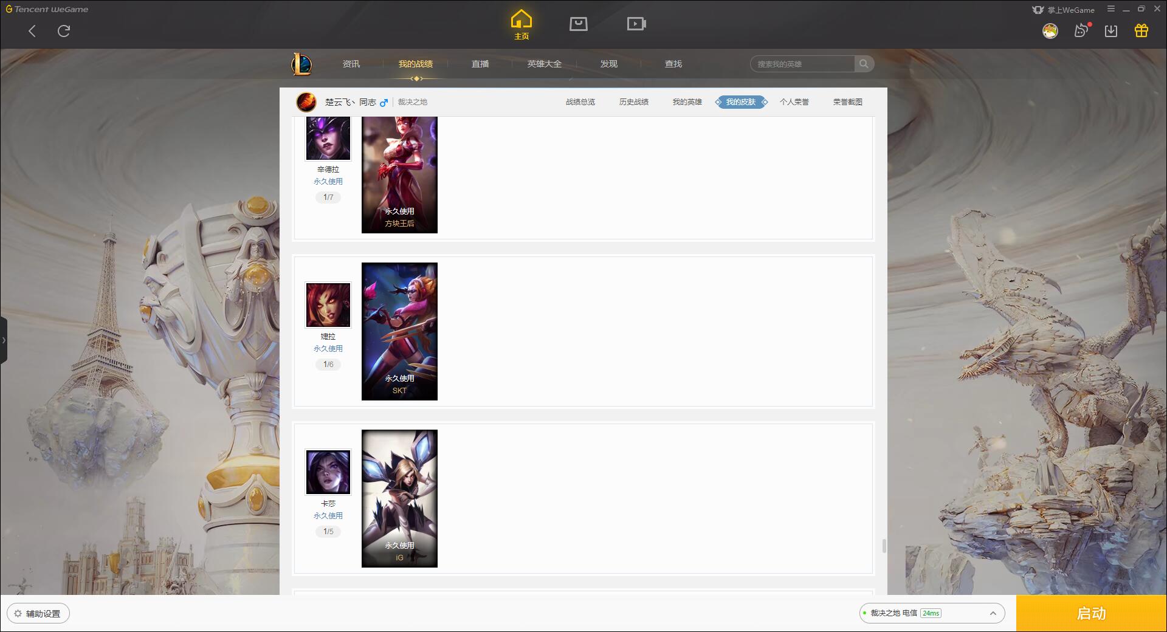Open the download manager icon
The height and width of the screenshot is (632, 1167).
pos(1111,31)
